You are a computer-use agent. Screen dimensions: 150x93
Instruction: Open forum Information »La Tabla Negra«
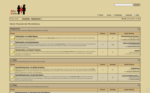(26, 36)
